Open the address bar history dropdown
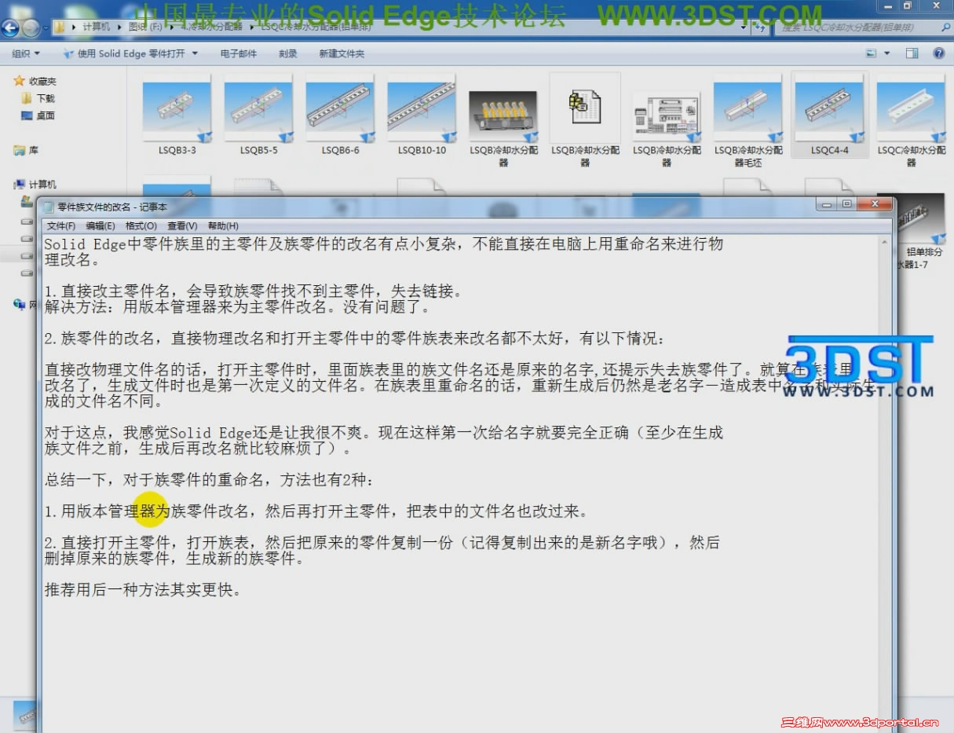 coord(744,27)
